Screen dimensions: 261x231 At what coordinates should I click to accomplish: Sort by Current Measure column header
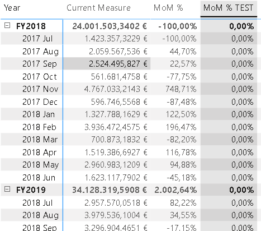98,8
